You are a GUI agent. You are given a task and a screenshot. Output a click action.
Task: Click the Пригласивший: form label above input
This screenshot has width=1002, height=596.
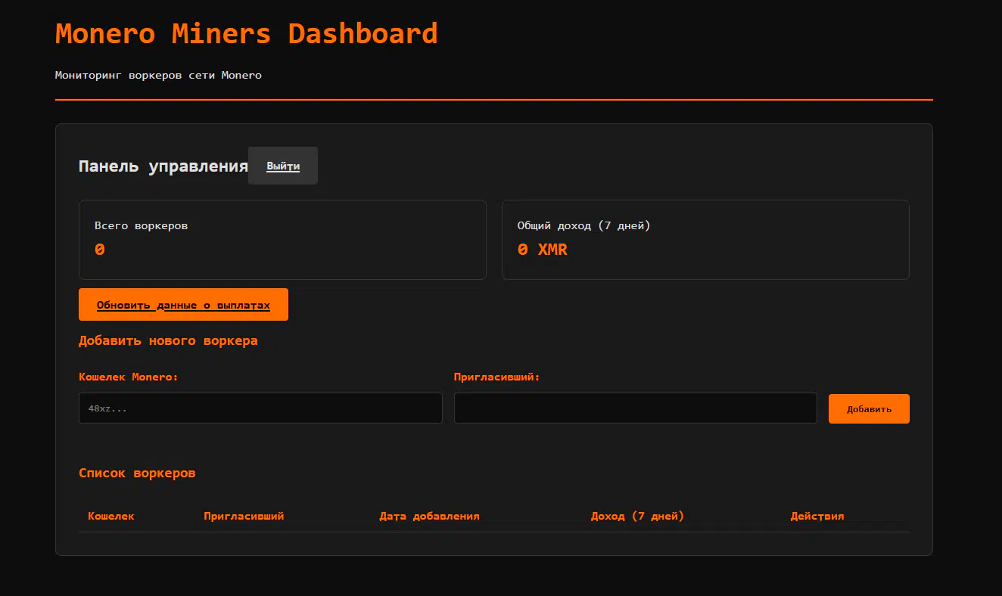point(496,377)
